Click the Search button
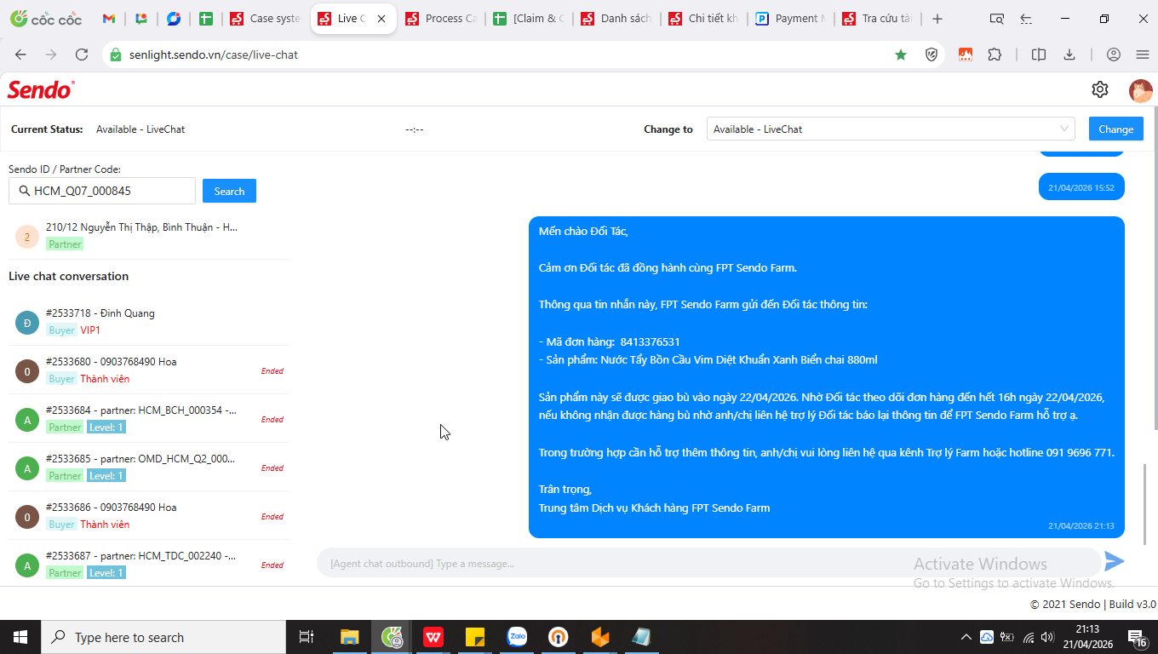Image resolution: width=1158 pixels, height=654 pixels. [229, 191]
